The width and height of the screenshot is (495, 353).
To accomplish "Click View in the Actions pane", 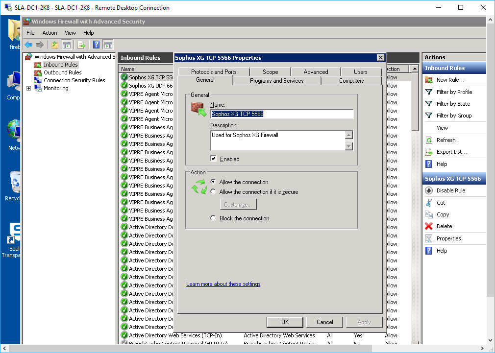I will [442, 128].
